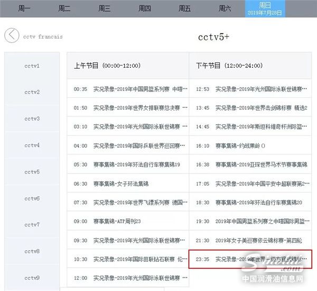The width and height of the screenshot is (317, 291).
Task: Go to the 周五 tab
Action: (184, 8)
